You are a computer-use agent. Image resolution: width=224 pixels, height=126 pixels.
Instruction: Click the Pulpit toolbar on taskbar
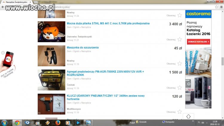pos(132,123)
